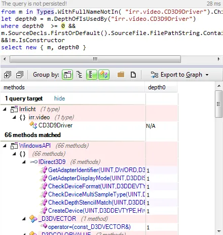Click the results vertical scrollbar down arrow
The image size is (223, 235).
219,231
